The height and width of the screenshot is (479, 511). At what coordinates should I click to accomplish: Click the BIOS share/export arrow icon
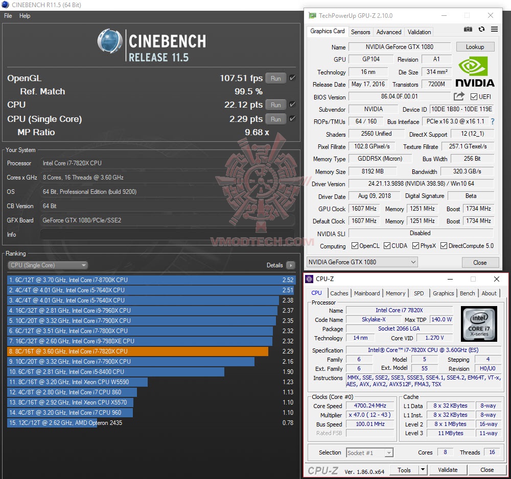coord(459,96)
